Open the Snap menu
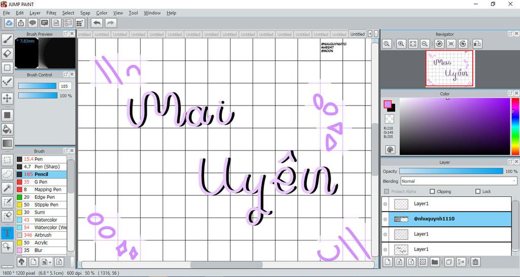 point(85,13)
